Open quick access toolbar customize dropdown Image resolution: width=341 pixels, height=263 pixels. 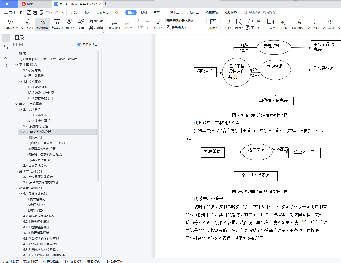(x=63, y=12)
